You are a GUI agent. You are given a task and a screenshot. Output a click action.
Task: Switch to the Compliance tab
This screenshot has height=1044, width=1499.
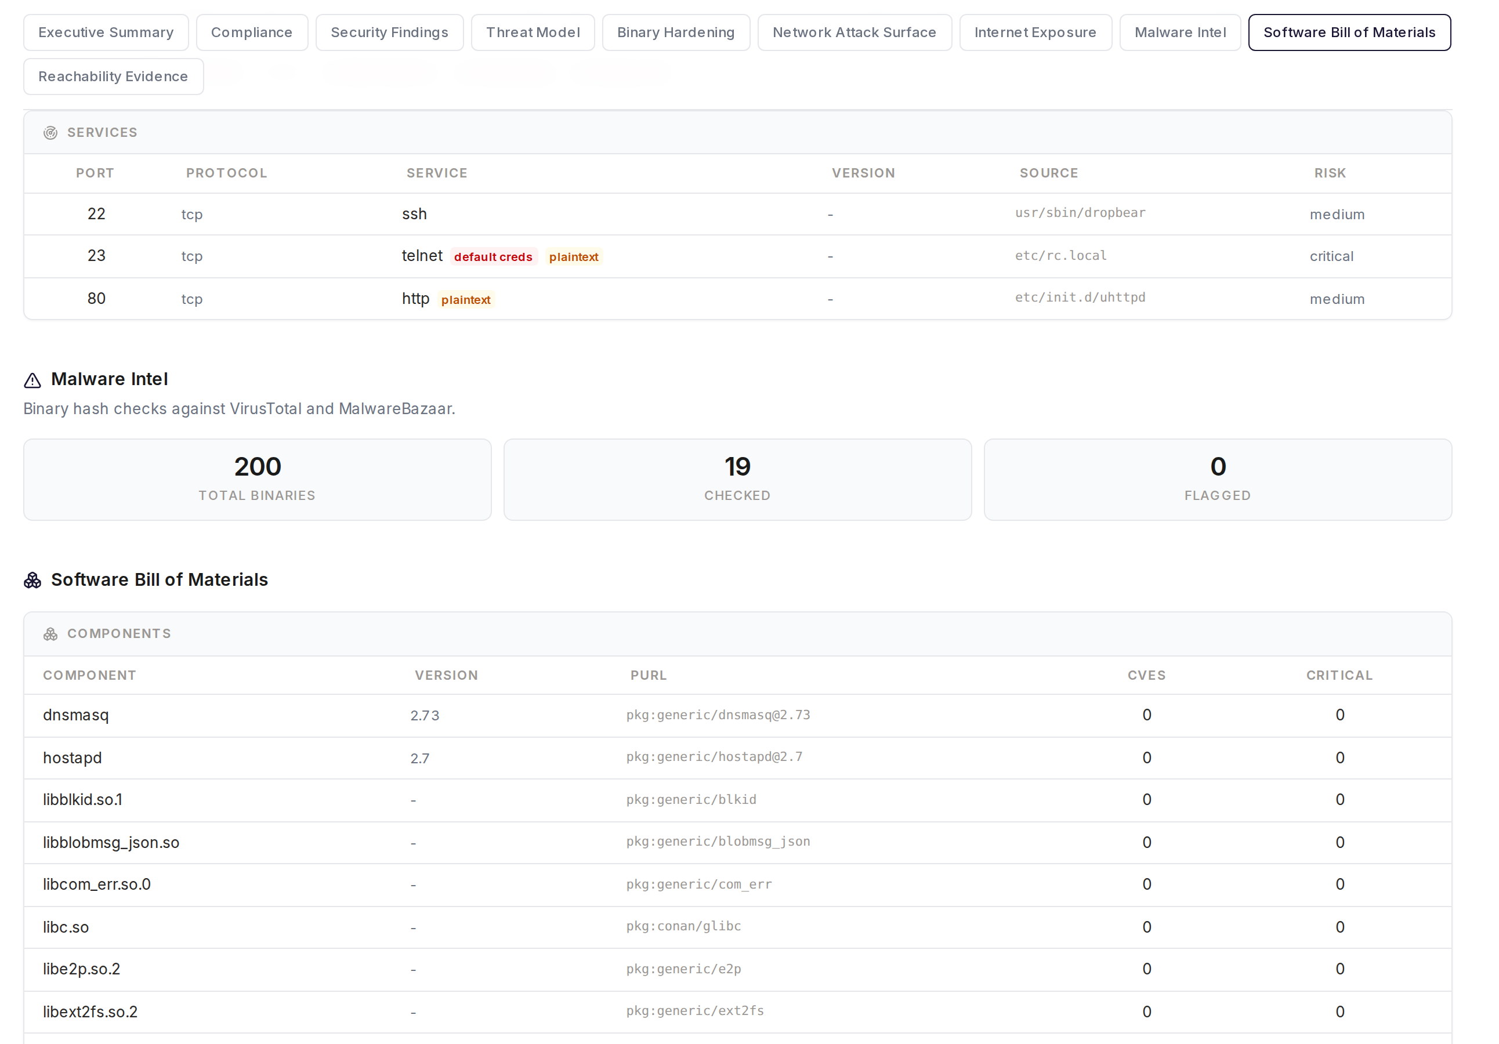[251, 32]
